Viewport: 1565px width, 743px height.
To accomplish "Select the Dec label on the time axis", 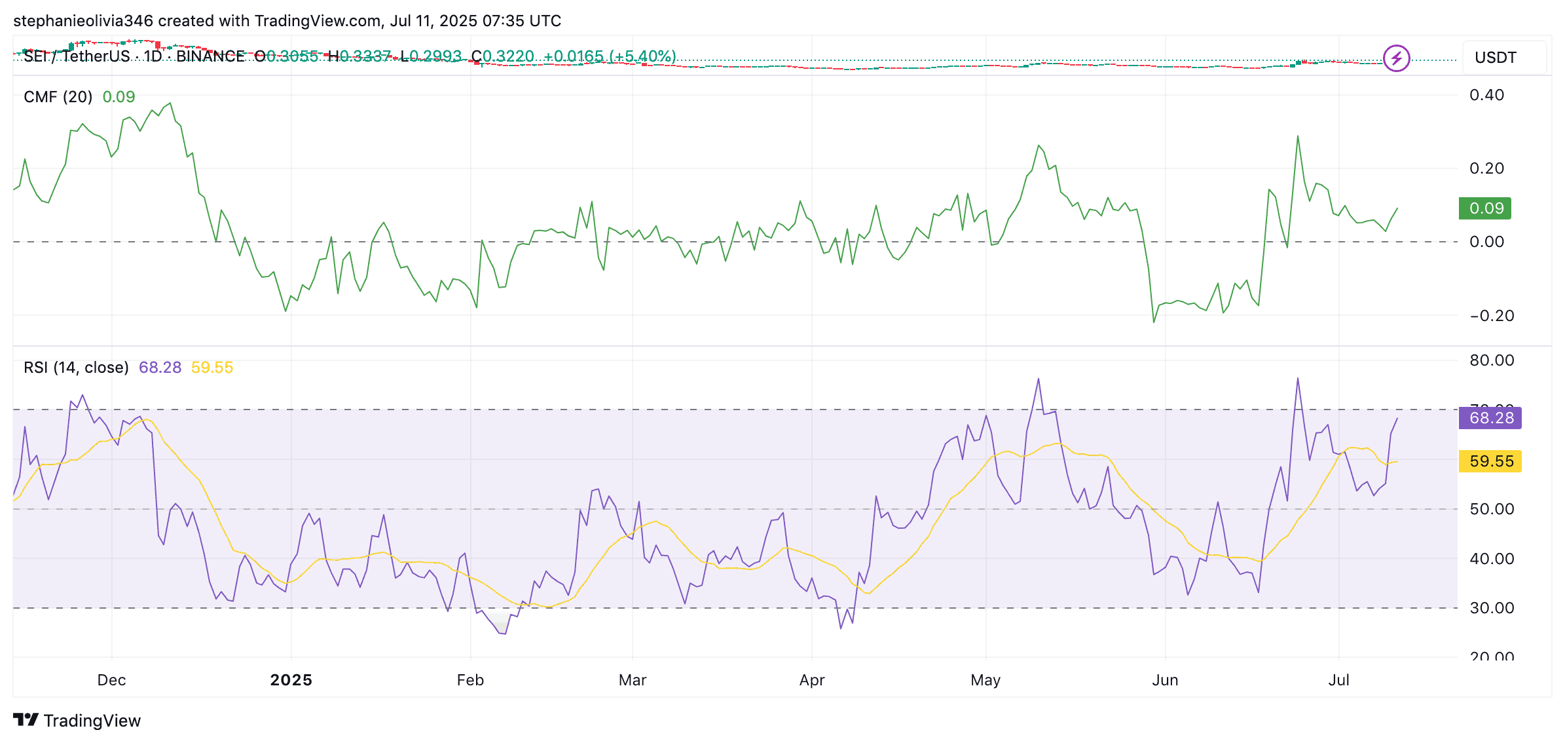I will click(112, 680).
